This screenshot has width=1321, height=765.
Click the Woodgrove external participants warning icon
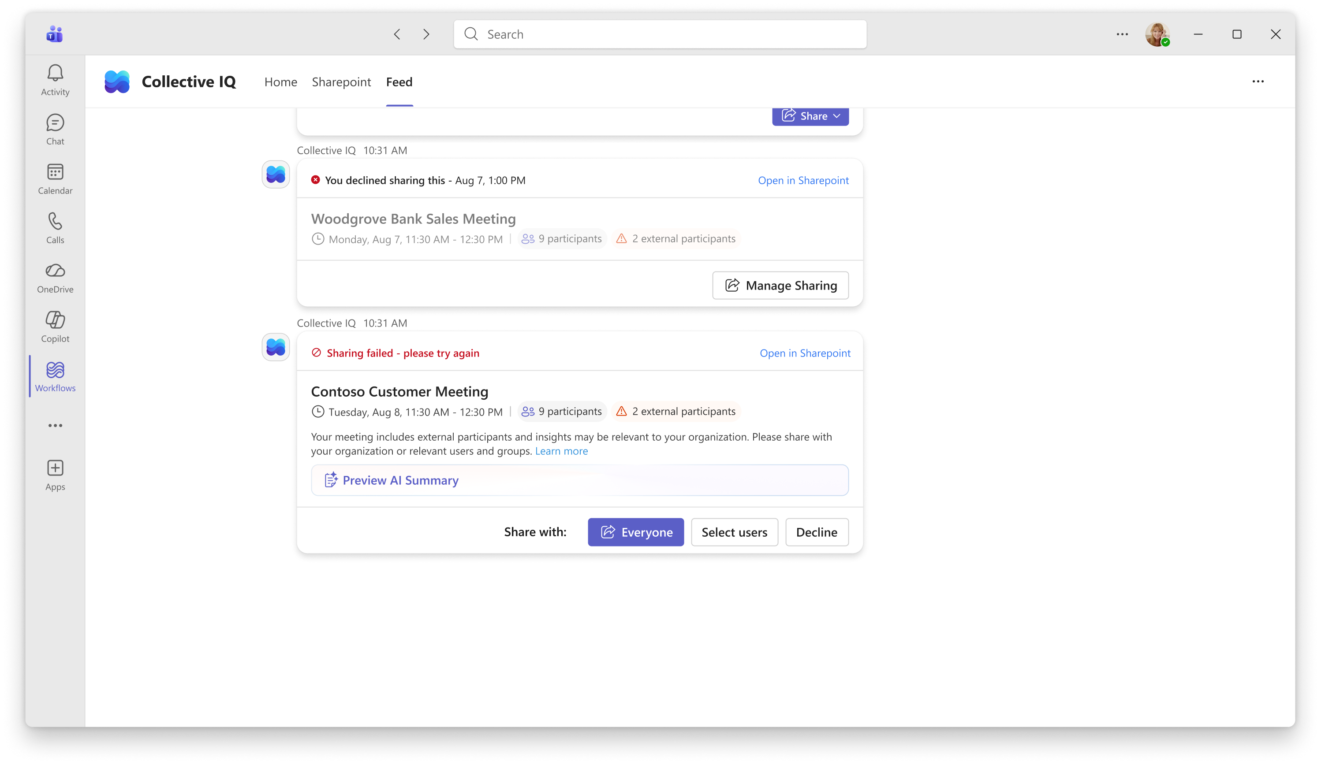[622, 238]
